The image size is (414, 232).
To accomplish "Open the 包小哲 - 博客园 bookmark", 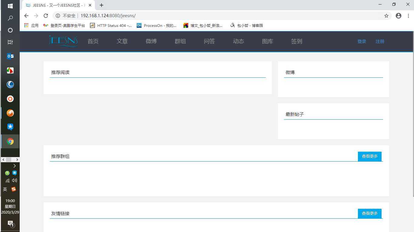I will coord(246,25).
